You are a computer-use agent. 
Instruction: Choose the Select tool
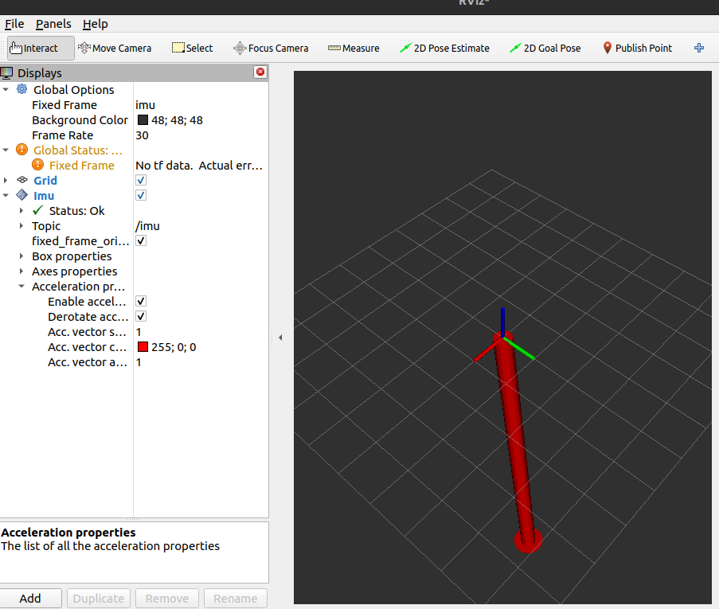click(192, 48)
